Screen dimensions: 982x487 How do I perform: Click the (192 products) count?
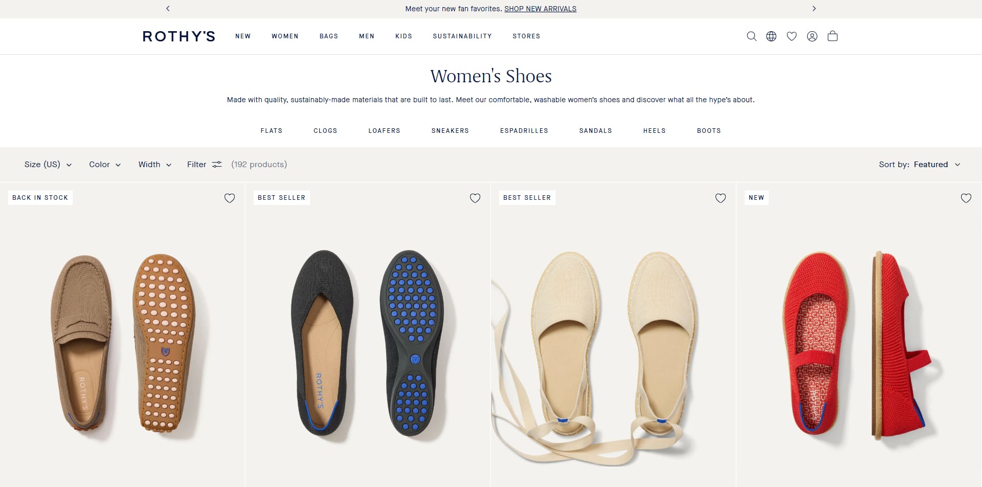point(259,165)
